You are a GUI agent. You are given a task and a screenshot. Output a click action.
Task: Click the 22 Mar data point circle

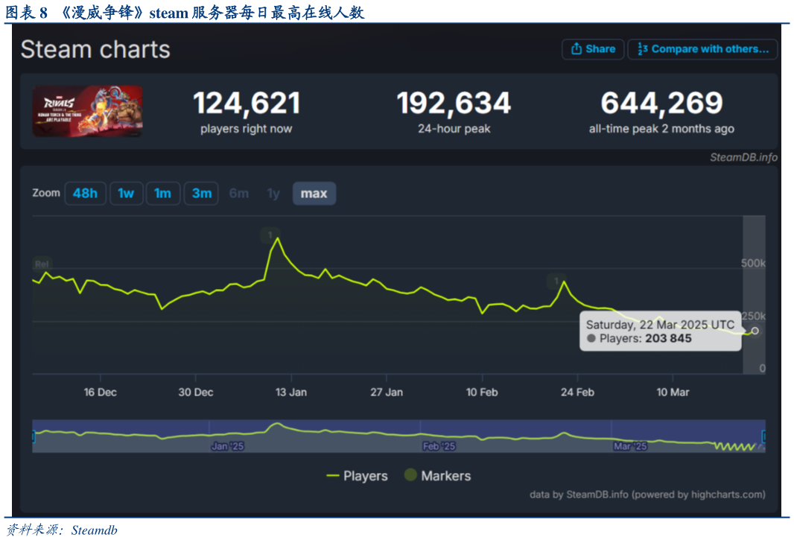755,331
